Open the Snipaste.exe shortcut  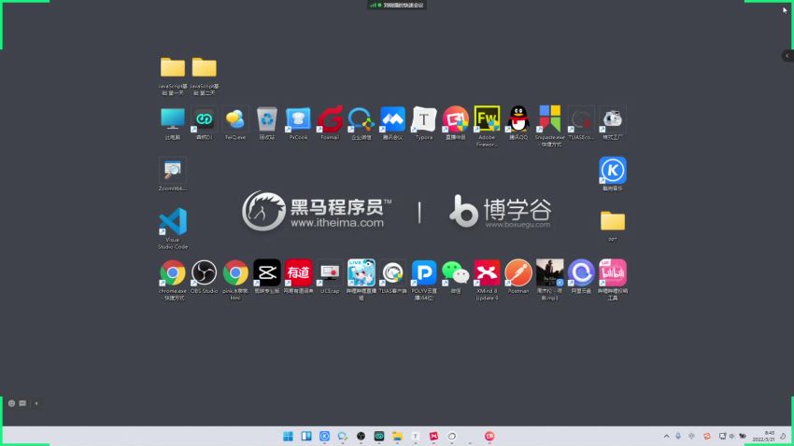tap(549, 119)
